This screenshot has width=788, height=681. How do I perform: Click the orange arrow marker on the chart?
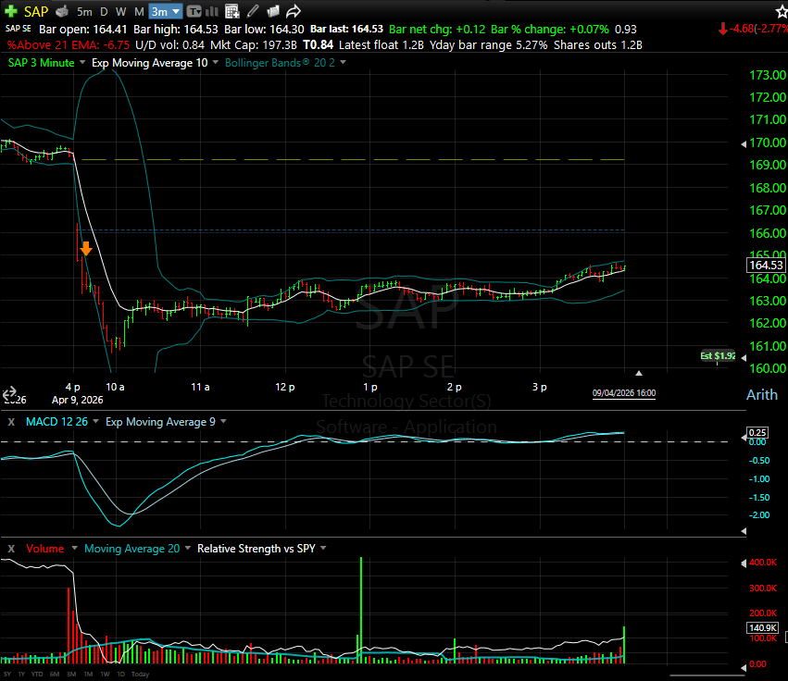(85, 249)
